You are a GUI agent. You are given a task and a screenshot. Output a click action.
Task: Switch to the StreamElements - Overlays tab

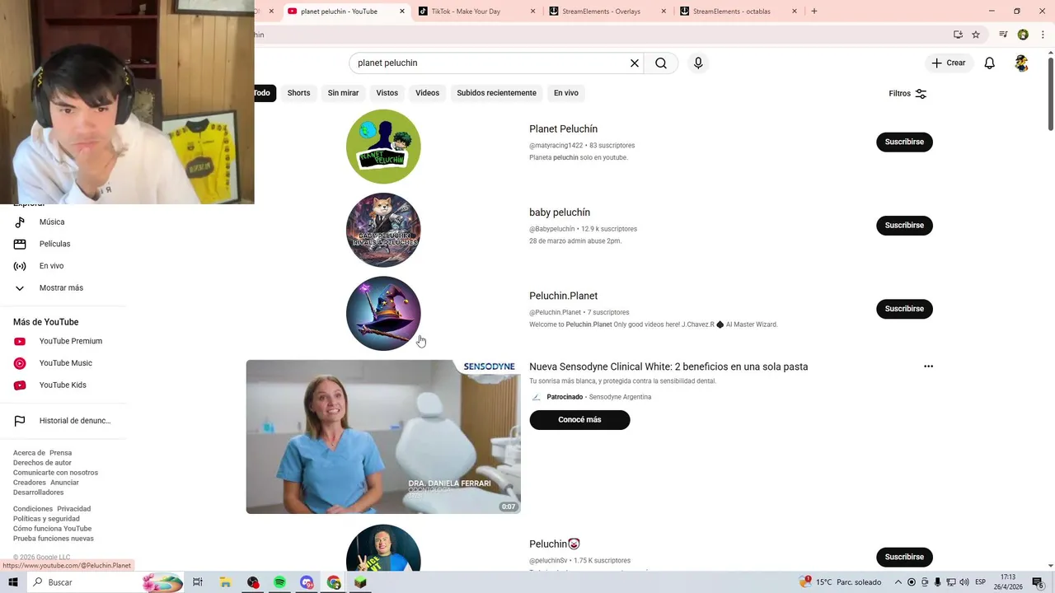click(608, 12)
